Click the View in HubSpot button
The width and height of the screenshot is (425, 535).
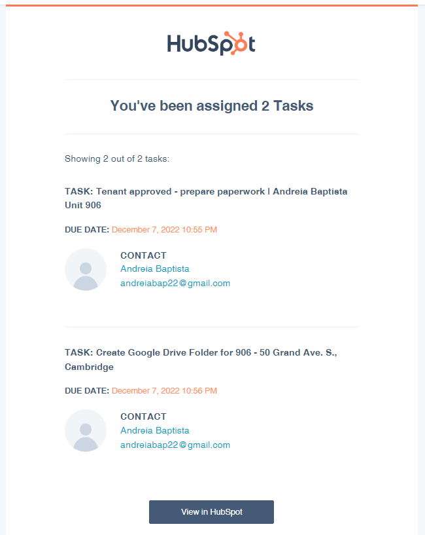pyautogui.click(x=211, y=512)
